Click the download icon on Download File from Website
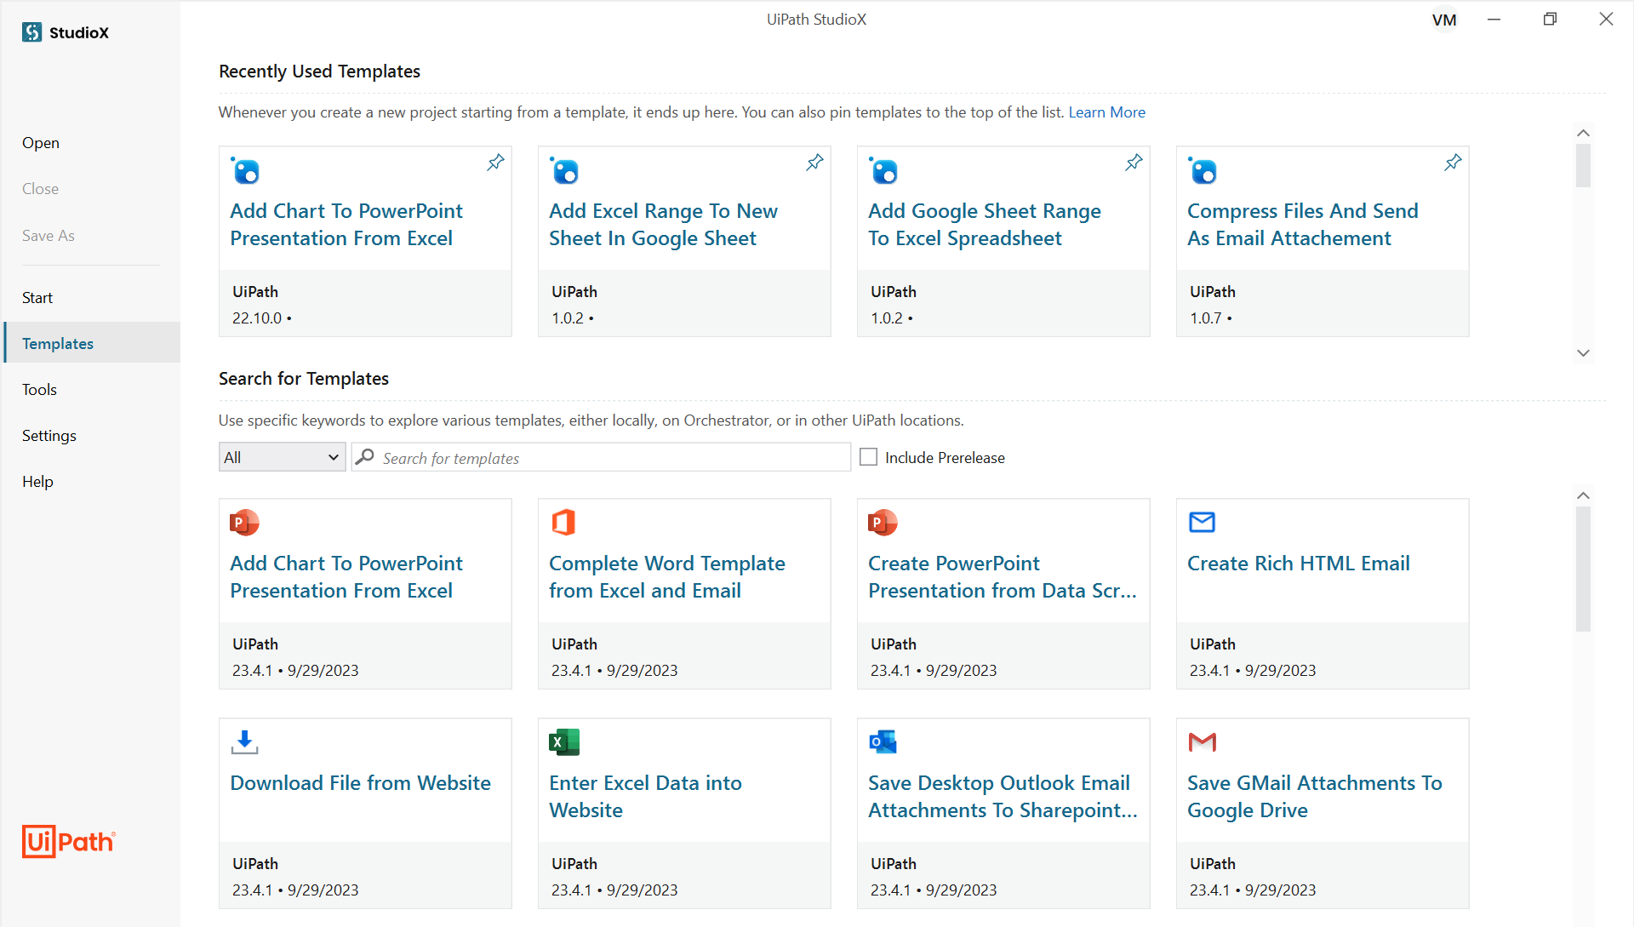This screenshot has height=927, width=1634. tap(244, 741)
